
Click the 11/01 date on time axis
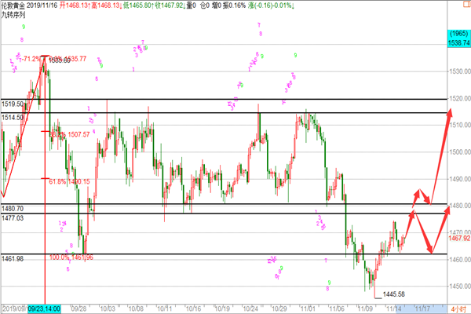point(308,309)
